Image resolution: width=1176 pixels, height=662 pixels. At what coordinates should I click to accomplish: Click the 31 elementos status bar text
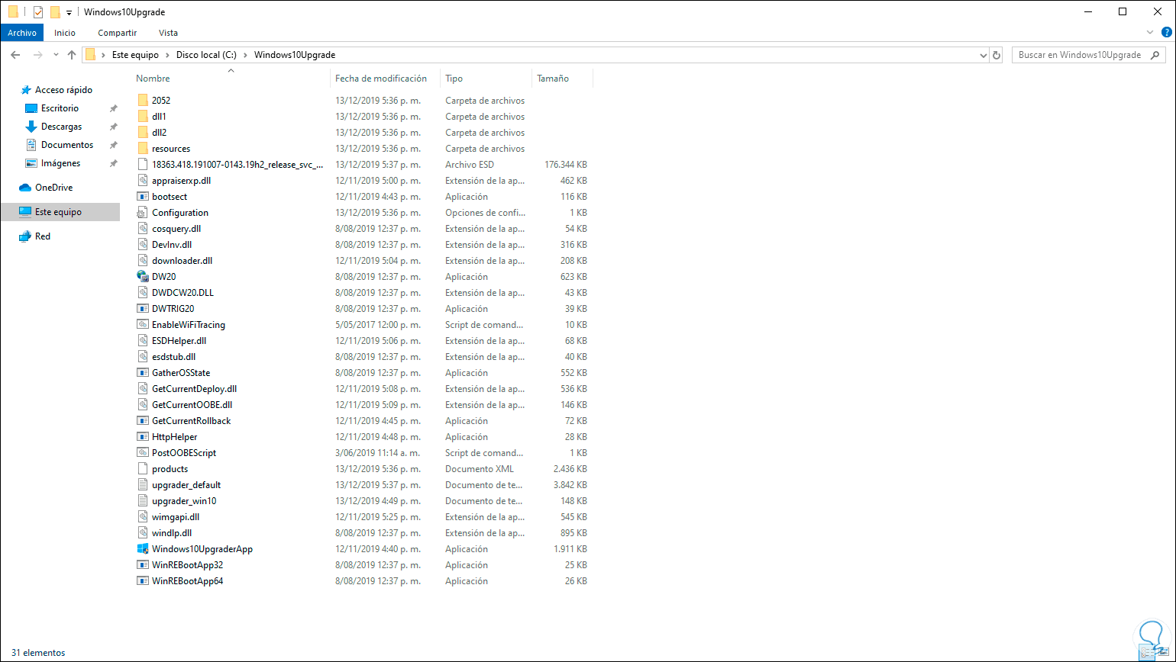point(38,653)
